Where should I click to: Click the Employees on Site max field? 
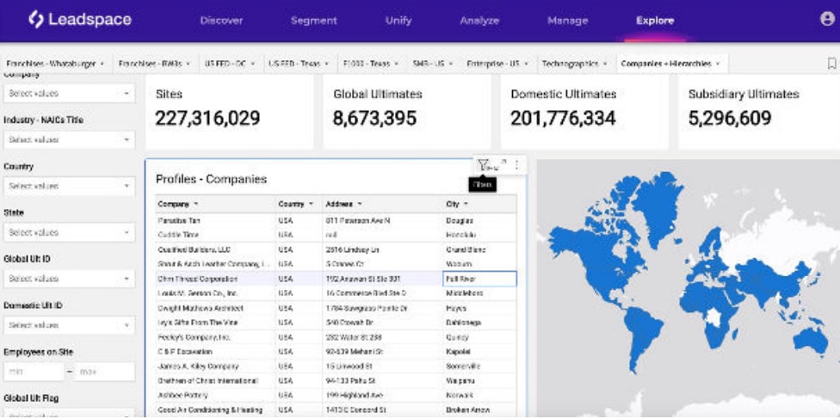[x=104, y=372]
